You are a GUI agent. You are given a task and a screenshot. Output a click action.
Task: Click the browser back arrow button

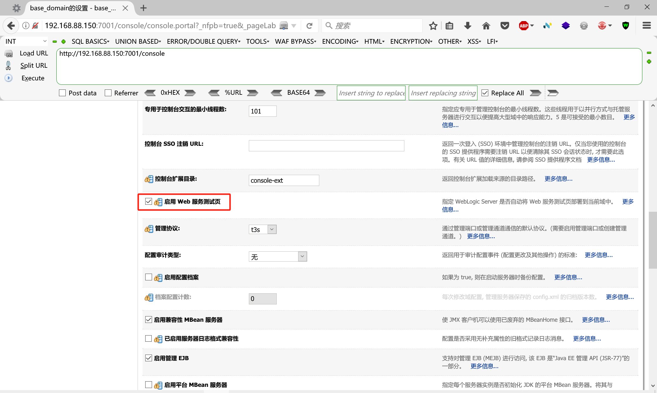tap(11, 26)
